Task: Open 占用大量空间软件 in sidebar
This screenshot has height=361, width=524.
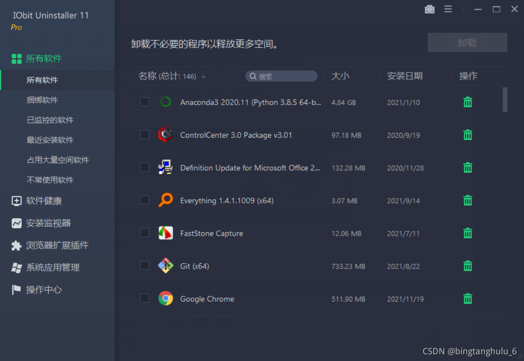Action: (x=57, y=160)
